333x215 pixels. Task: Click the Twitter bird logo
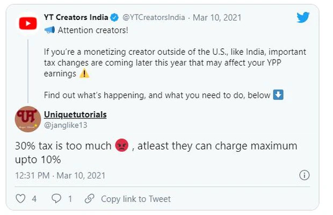[303, 17]
